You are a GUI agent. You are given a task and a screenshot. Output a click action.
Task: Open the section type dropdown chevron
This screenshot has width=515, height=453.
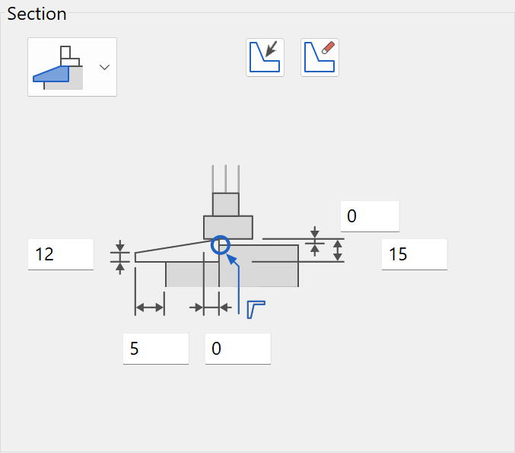coord(104,68)
